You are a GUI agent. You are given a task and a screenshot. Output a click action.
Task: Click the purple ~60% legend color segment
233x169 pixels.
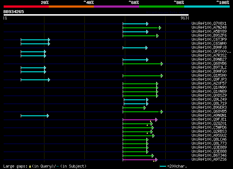tap(116, 7)
